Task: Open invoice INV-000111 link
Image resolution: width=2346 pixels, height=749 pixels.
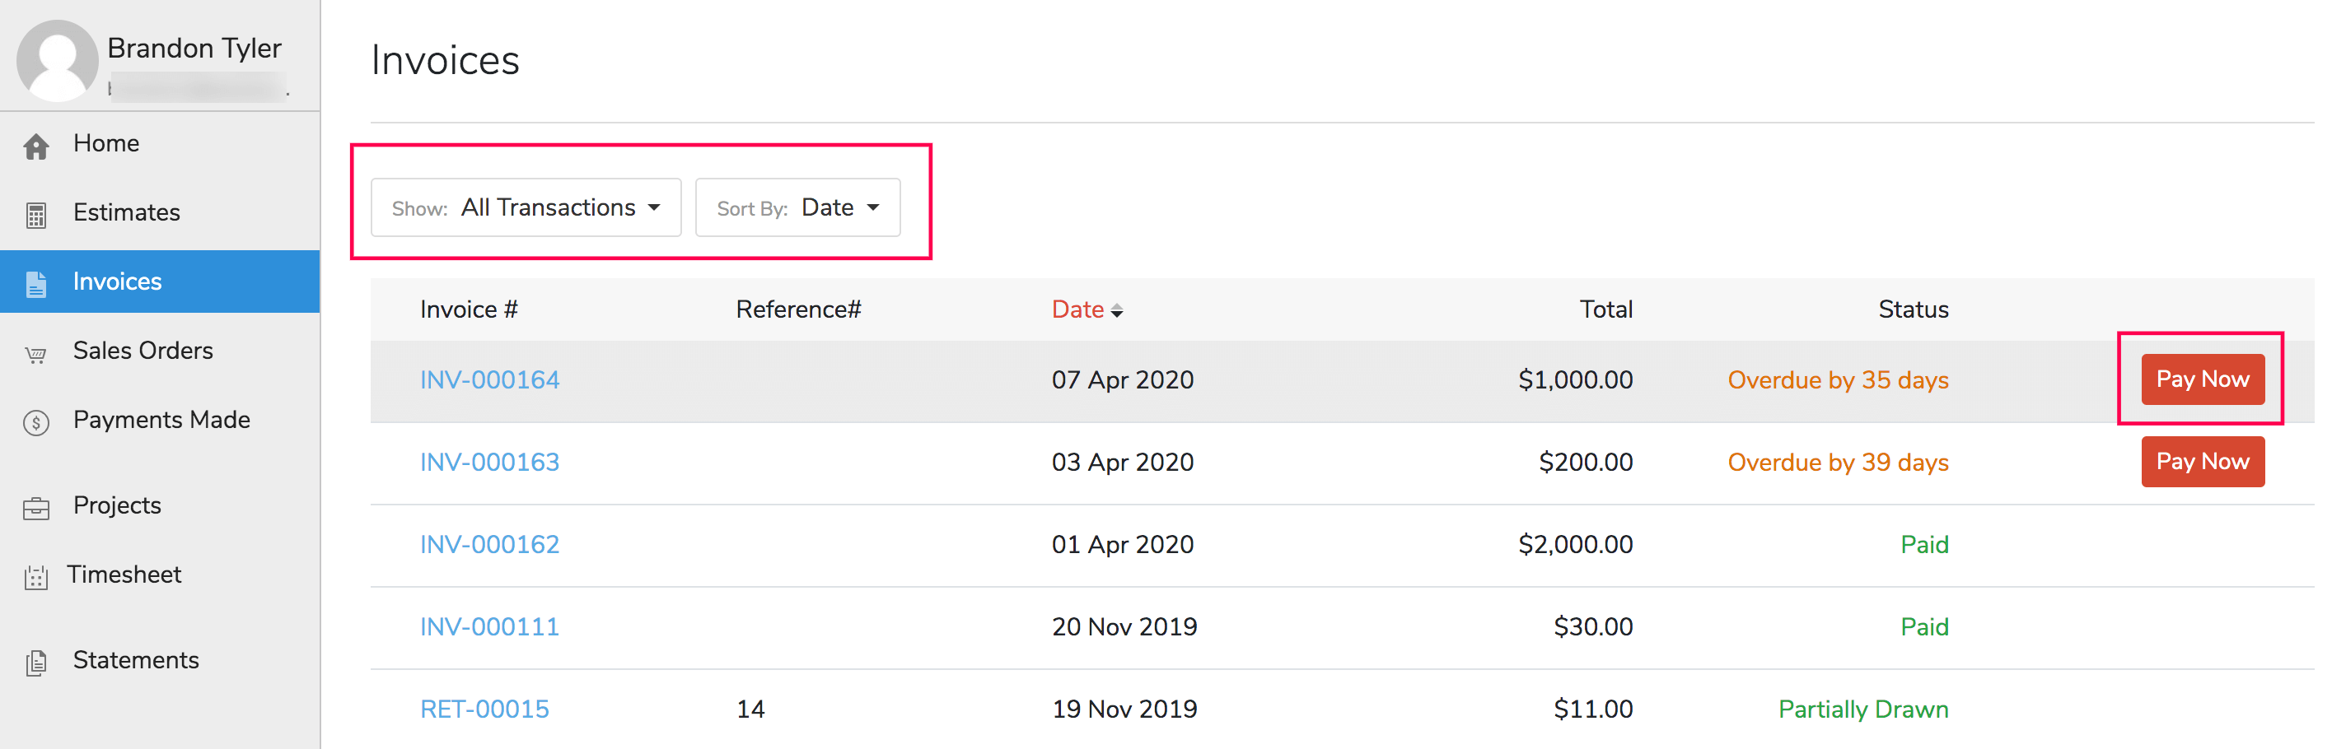Action: (x=489, y=626)
